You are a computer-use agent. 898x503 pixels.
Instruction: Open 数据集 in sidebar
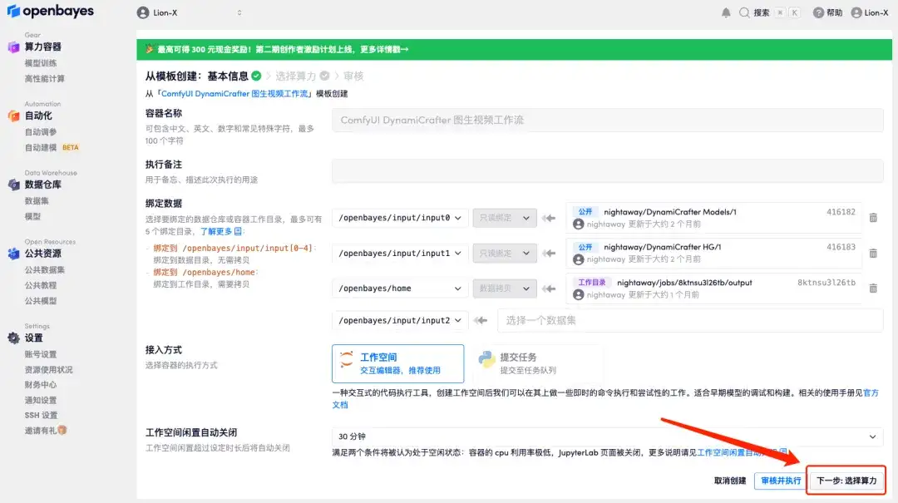[x=37, y=200]
